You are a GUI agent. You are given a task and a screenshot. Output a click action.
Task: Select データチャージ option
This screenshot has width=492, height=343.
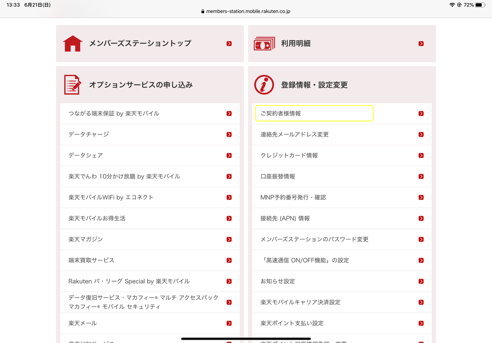click(x=150, y=134)
